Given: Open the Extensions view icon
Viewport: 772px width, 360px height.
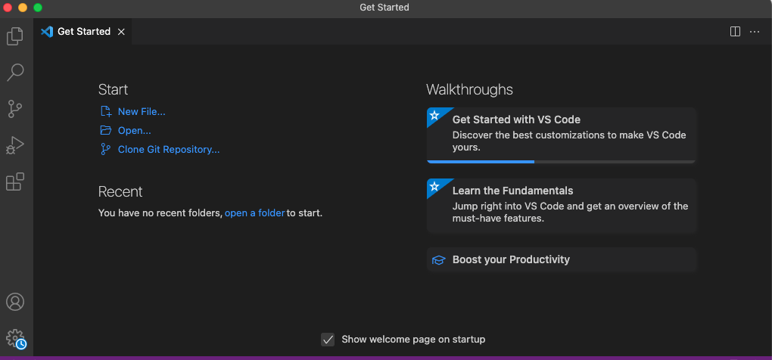Looking at the screenshot, I should 15,182.
